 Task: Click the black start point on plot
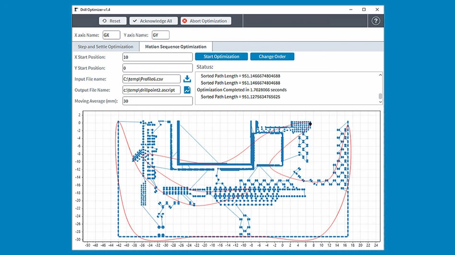(310, 124)
